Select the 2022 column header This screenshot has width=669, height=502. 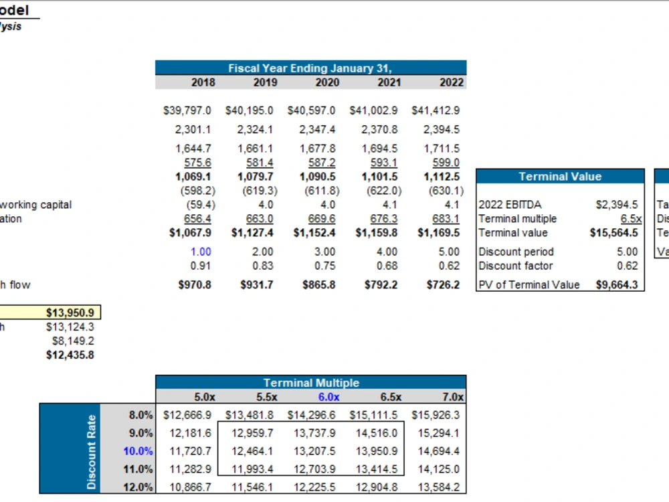[450, 82]
